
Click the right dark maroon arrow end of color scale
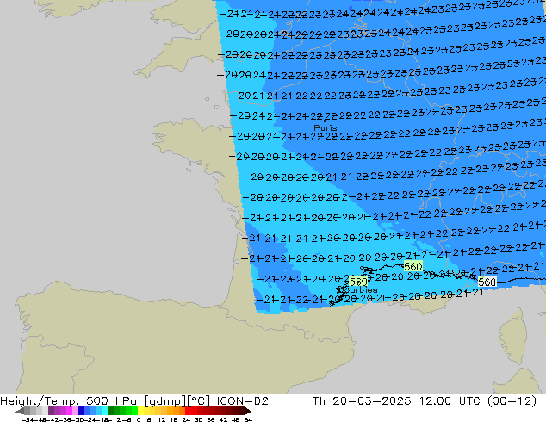[x=248, y=411]
